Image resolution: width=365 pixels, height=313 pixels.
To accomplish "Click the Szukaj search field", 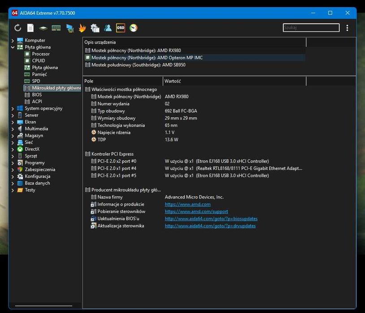I will pos(311,28).
